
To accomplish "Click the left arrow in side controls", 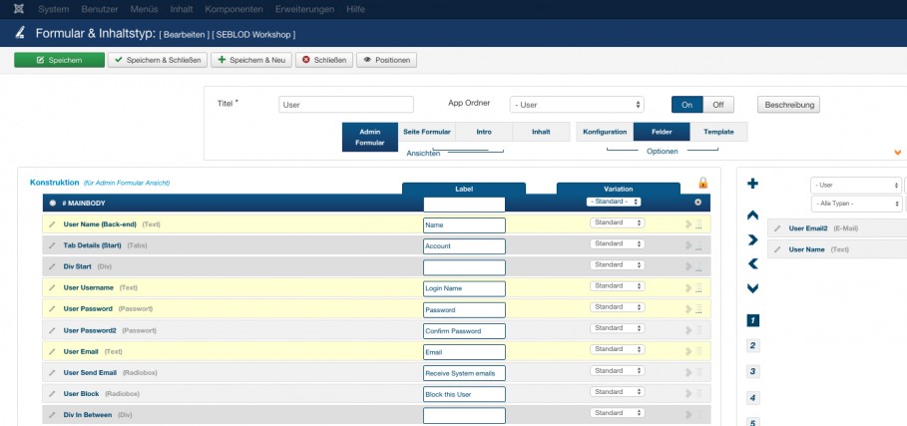I will click(x=752, y=263).
